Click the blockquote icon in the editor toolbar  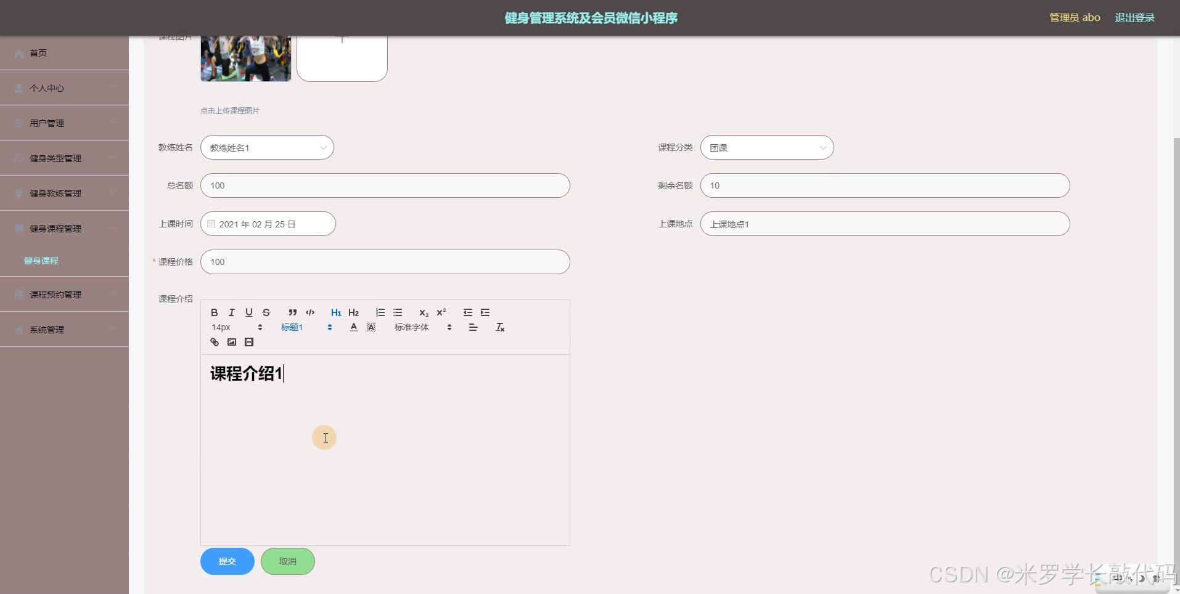tap(293, 313)
